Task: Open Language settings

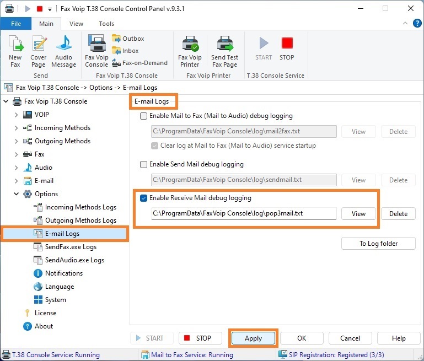Action: click(x=54, y=287)
